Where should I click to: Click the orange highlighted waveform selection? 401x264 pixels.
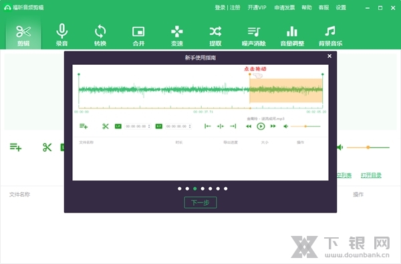[x=286, y=90]
